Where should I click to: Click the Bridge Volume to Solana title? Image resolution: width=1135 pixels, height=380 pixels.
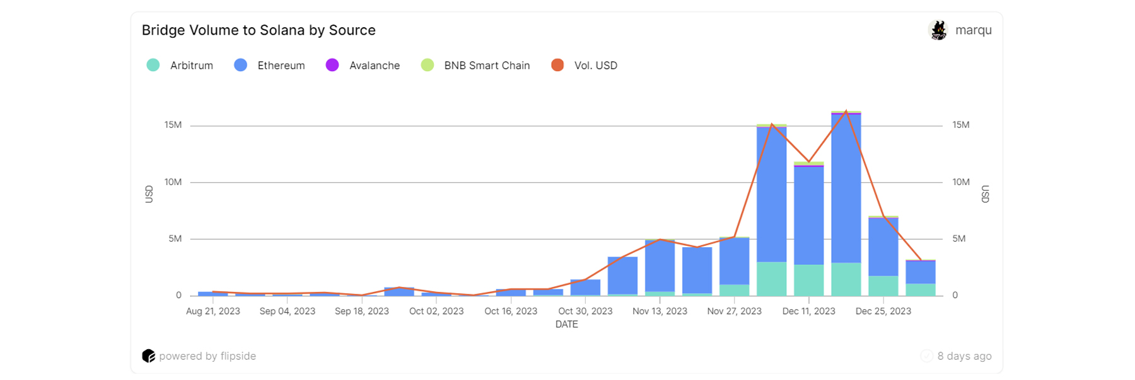[259, 30]
